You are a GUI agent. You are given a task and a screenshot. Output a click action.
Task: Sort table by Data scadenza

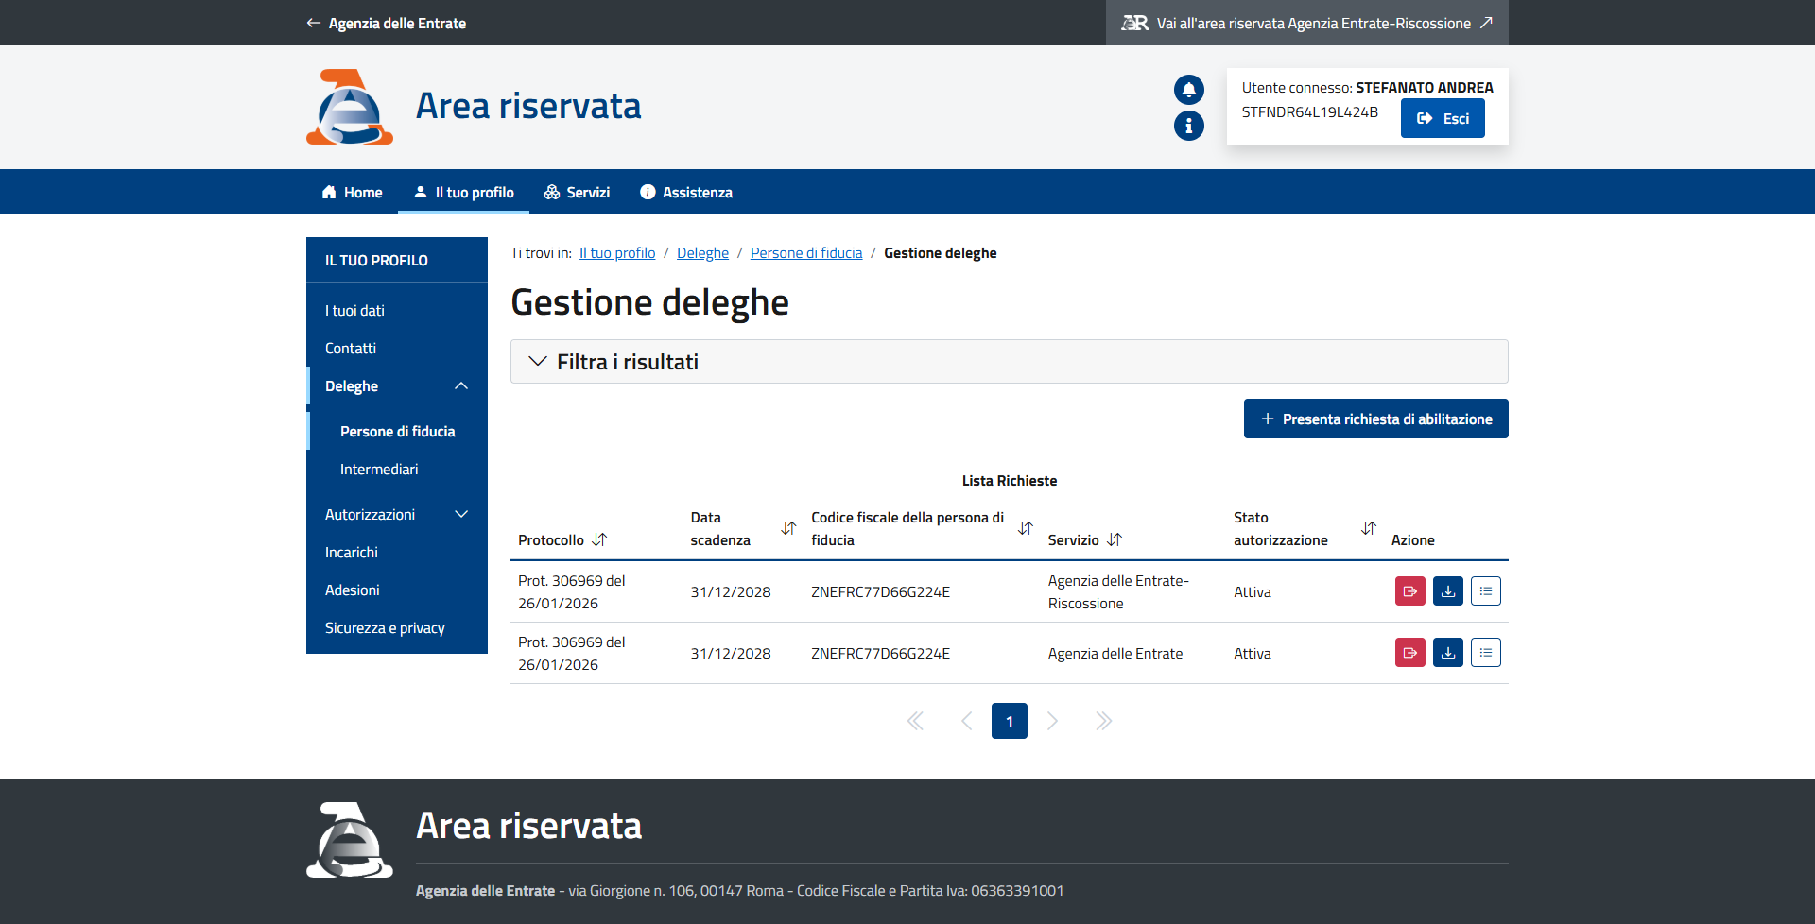788,528
